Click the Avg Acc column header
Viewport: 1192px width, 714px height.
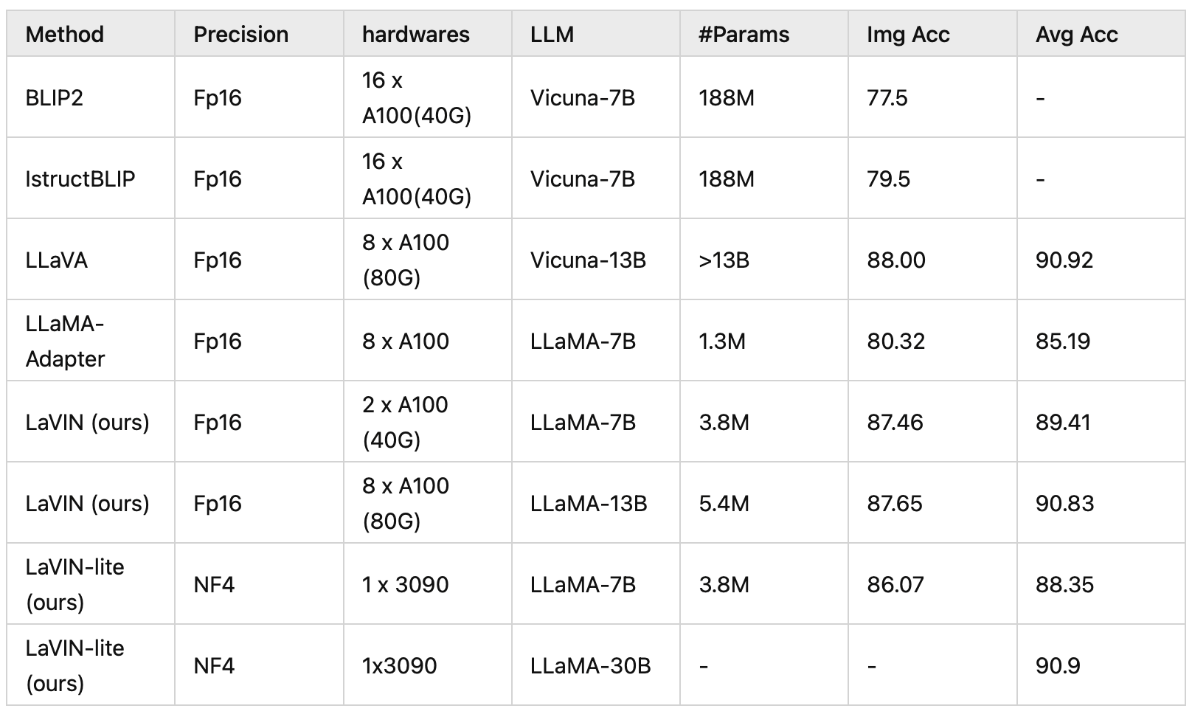(1076, 35)
